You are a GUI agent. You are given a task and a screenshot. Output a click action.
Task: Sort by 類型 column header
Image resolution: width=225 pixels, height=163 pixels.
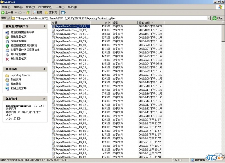pyautogui.click(x=125, y=23)
